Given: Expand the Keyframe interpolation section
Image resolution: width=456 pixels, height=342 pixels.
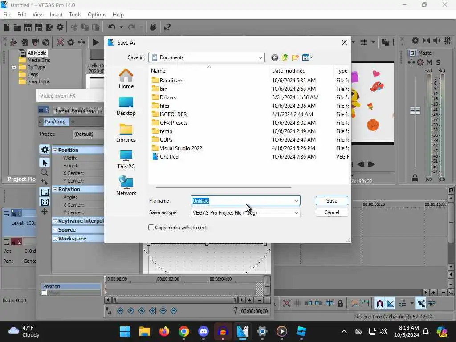Looking at the screenshot, I should pos(55,221).
